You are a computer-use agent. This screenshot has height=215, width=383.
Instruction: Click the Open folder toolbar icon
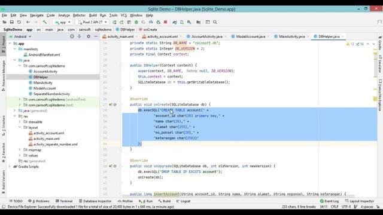pyautogui.click(x=4, y=22)
